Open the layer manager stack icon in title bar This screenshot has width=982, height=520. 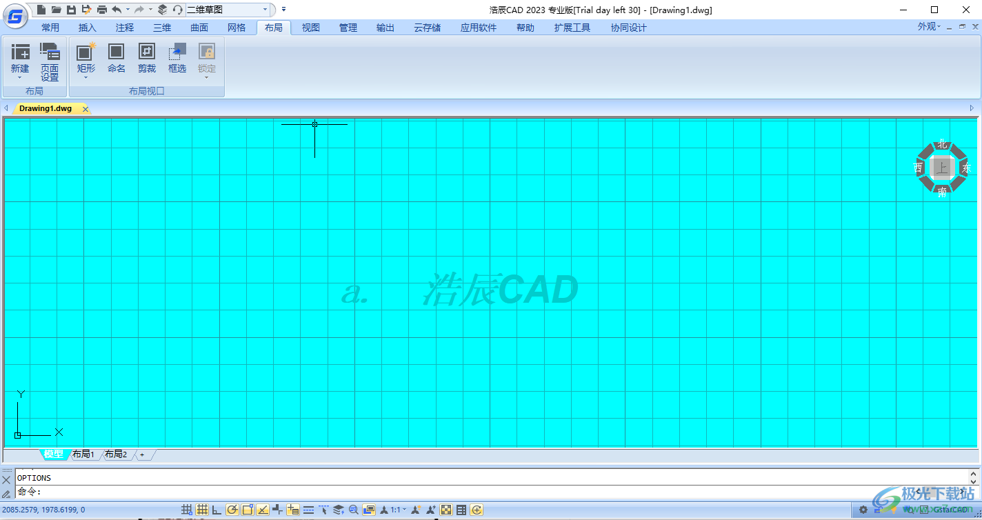coord(162,10)
